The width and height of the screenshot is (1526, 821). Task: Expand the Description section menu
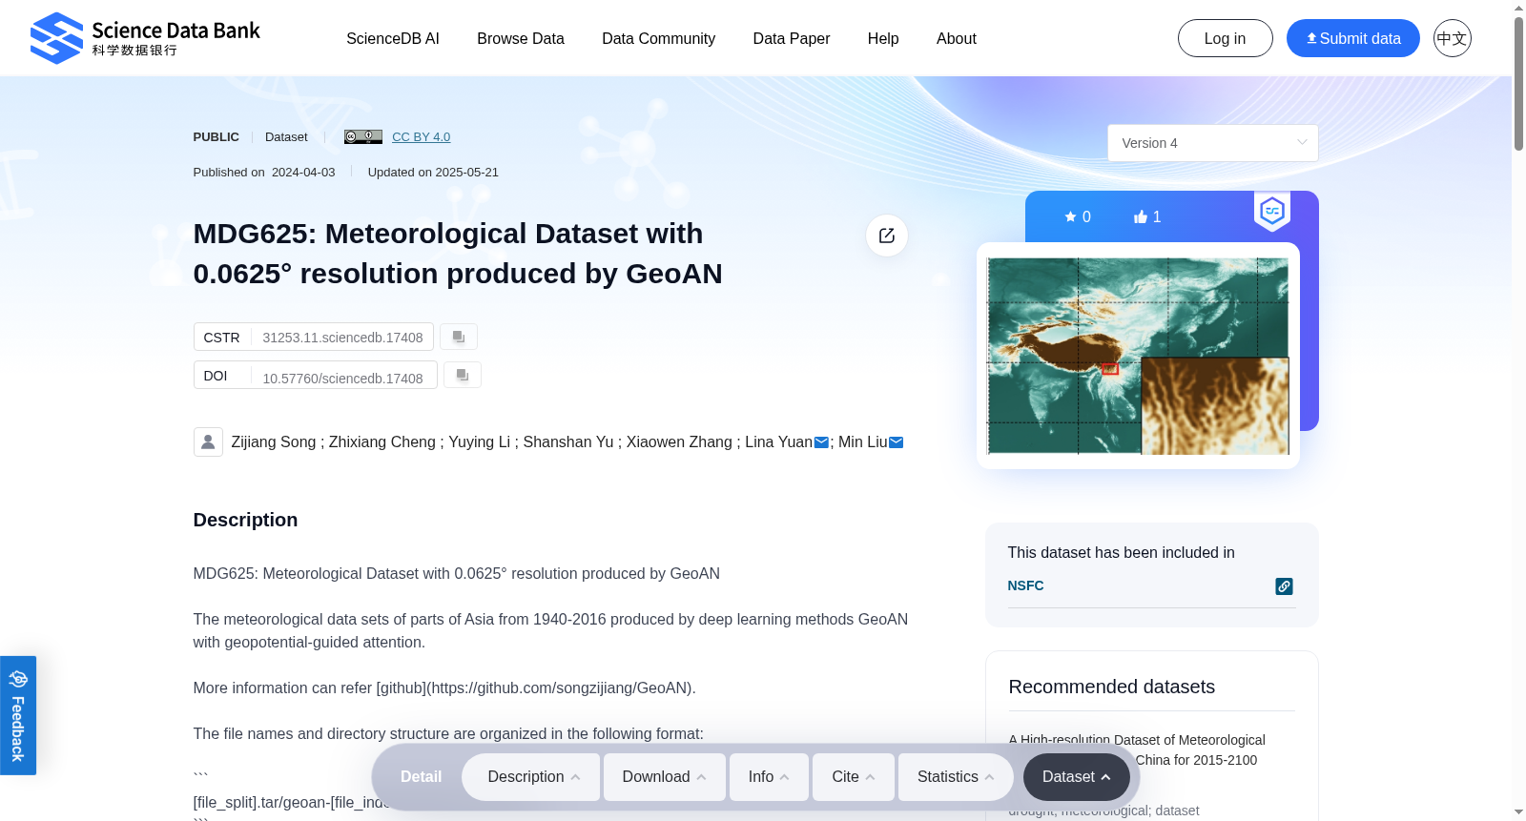click(x=531, y=777)
